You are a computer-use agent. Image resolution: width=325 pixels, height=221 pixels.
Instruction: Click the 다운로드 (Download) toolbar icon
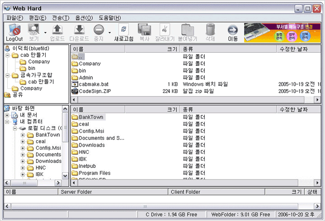tap(79, 30)
